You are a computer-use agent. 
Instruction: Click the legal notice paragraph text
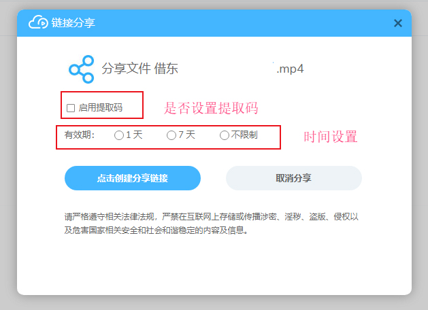click(x=211, y=224)
